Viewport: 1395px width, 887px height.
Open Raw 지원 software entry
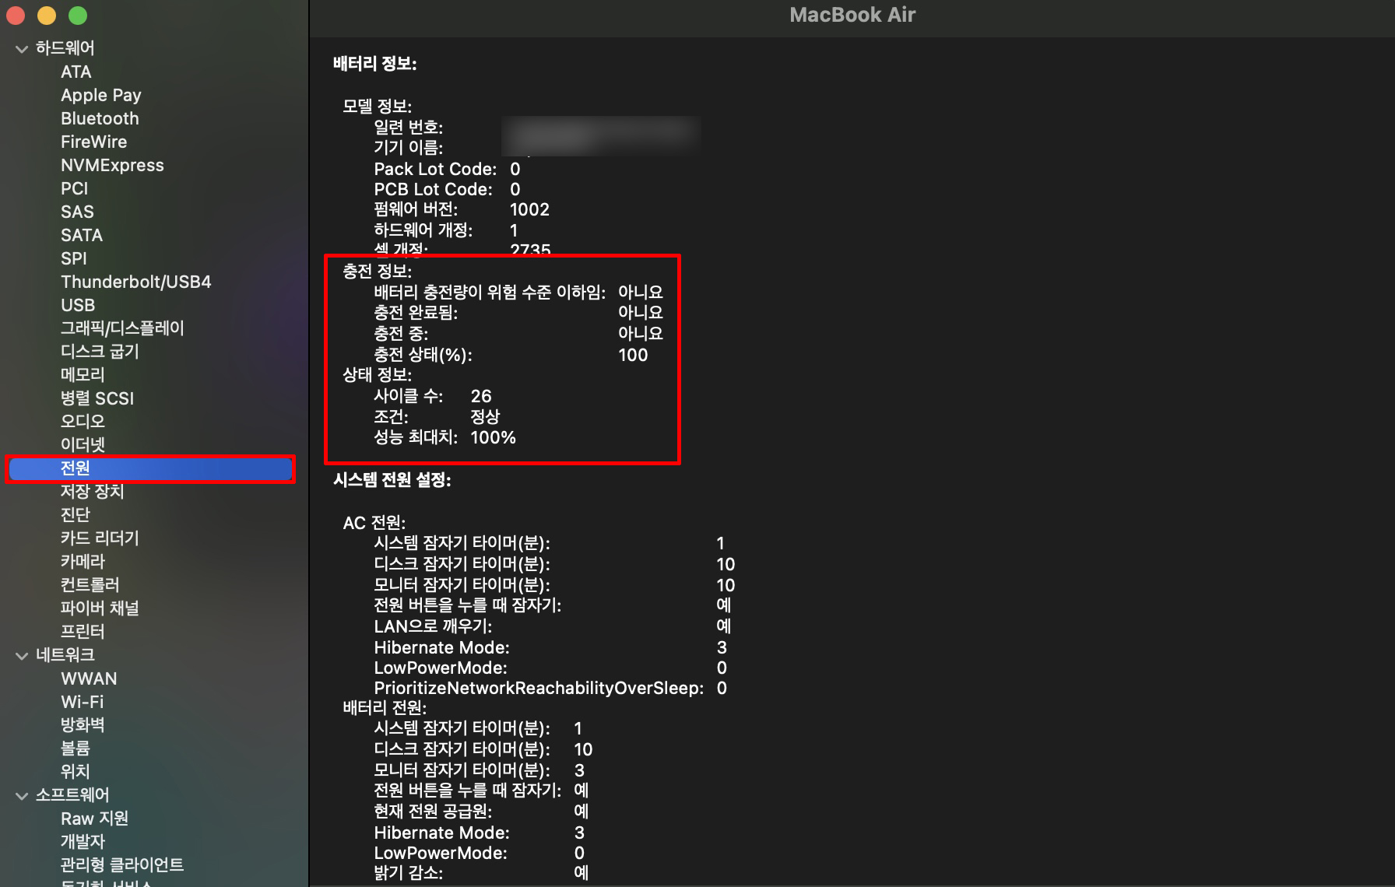tap(94, 819)
